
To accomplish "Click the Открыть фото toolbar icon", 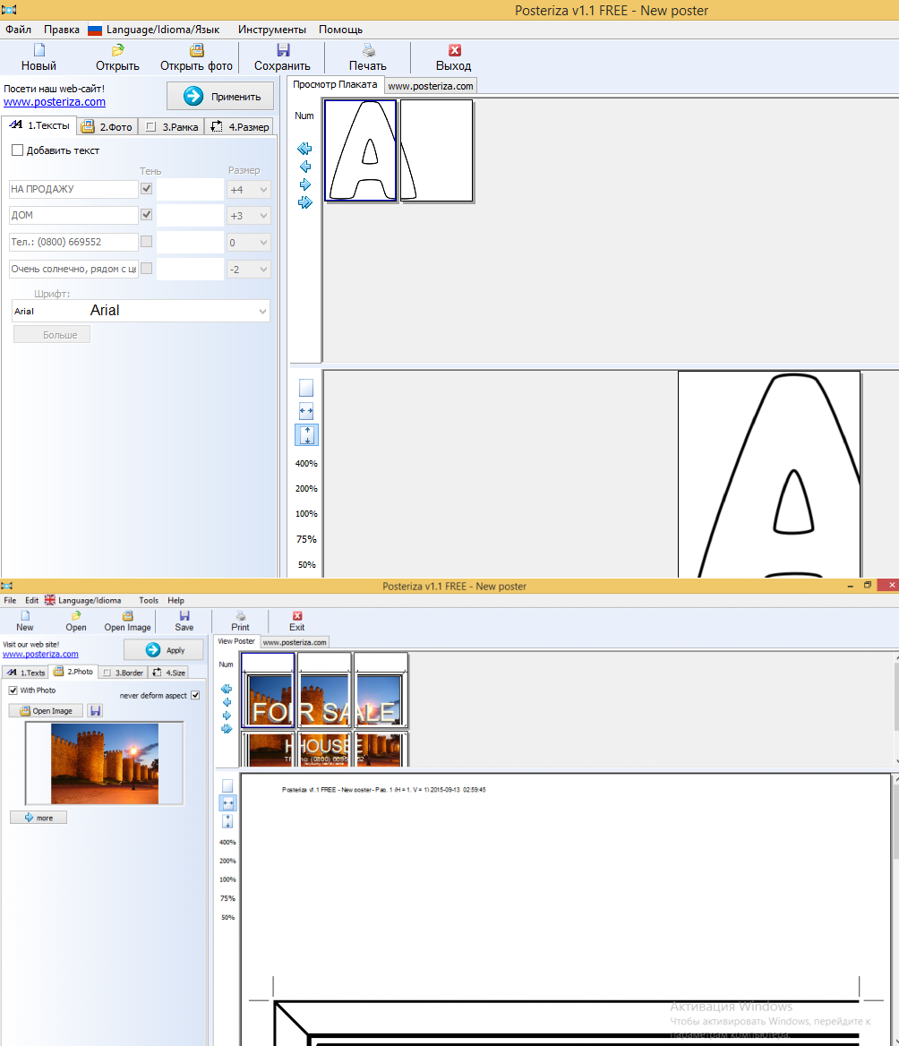I will (197, 50).
